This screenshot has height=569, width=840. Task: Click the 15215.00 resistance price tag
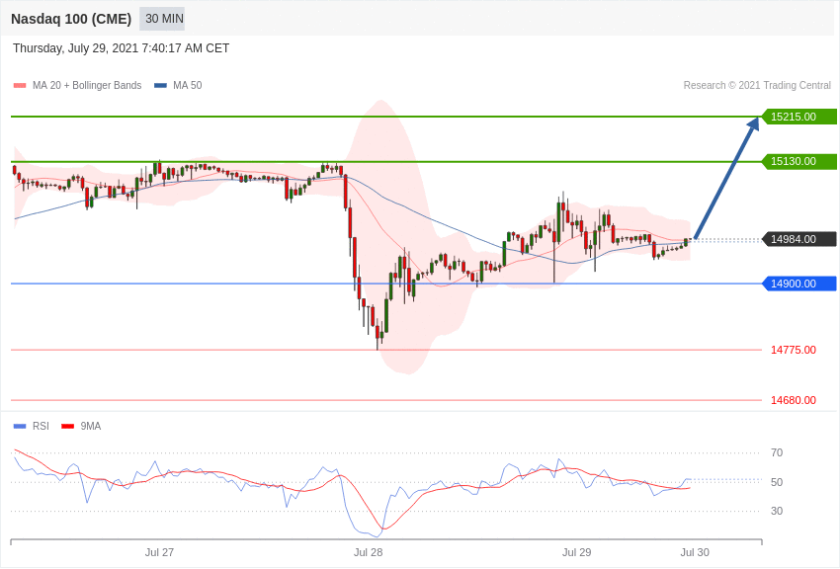coord(798,117)
